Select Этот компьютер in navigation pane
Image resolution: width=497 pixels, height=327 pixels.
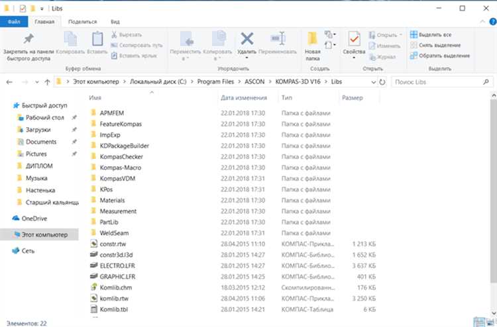[39, 234]
